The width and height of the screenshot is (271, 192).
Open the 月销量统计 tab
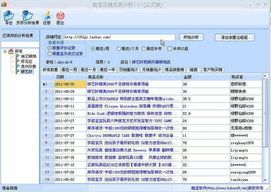tap(151, 70)
